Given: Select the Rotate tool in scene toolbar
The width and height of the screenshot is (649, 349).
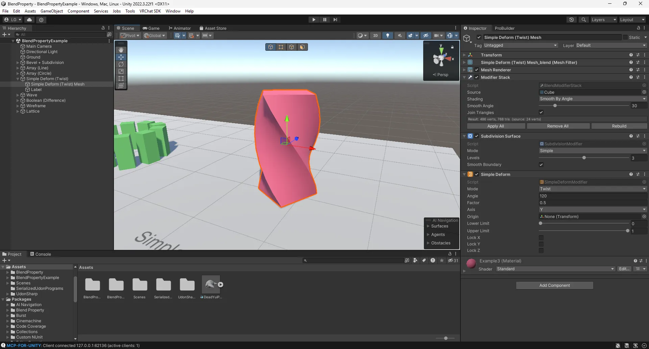Looking at the screenshot, I should [x=121, y=64].
